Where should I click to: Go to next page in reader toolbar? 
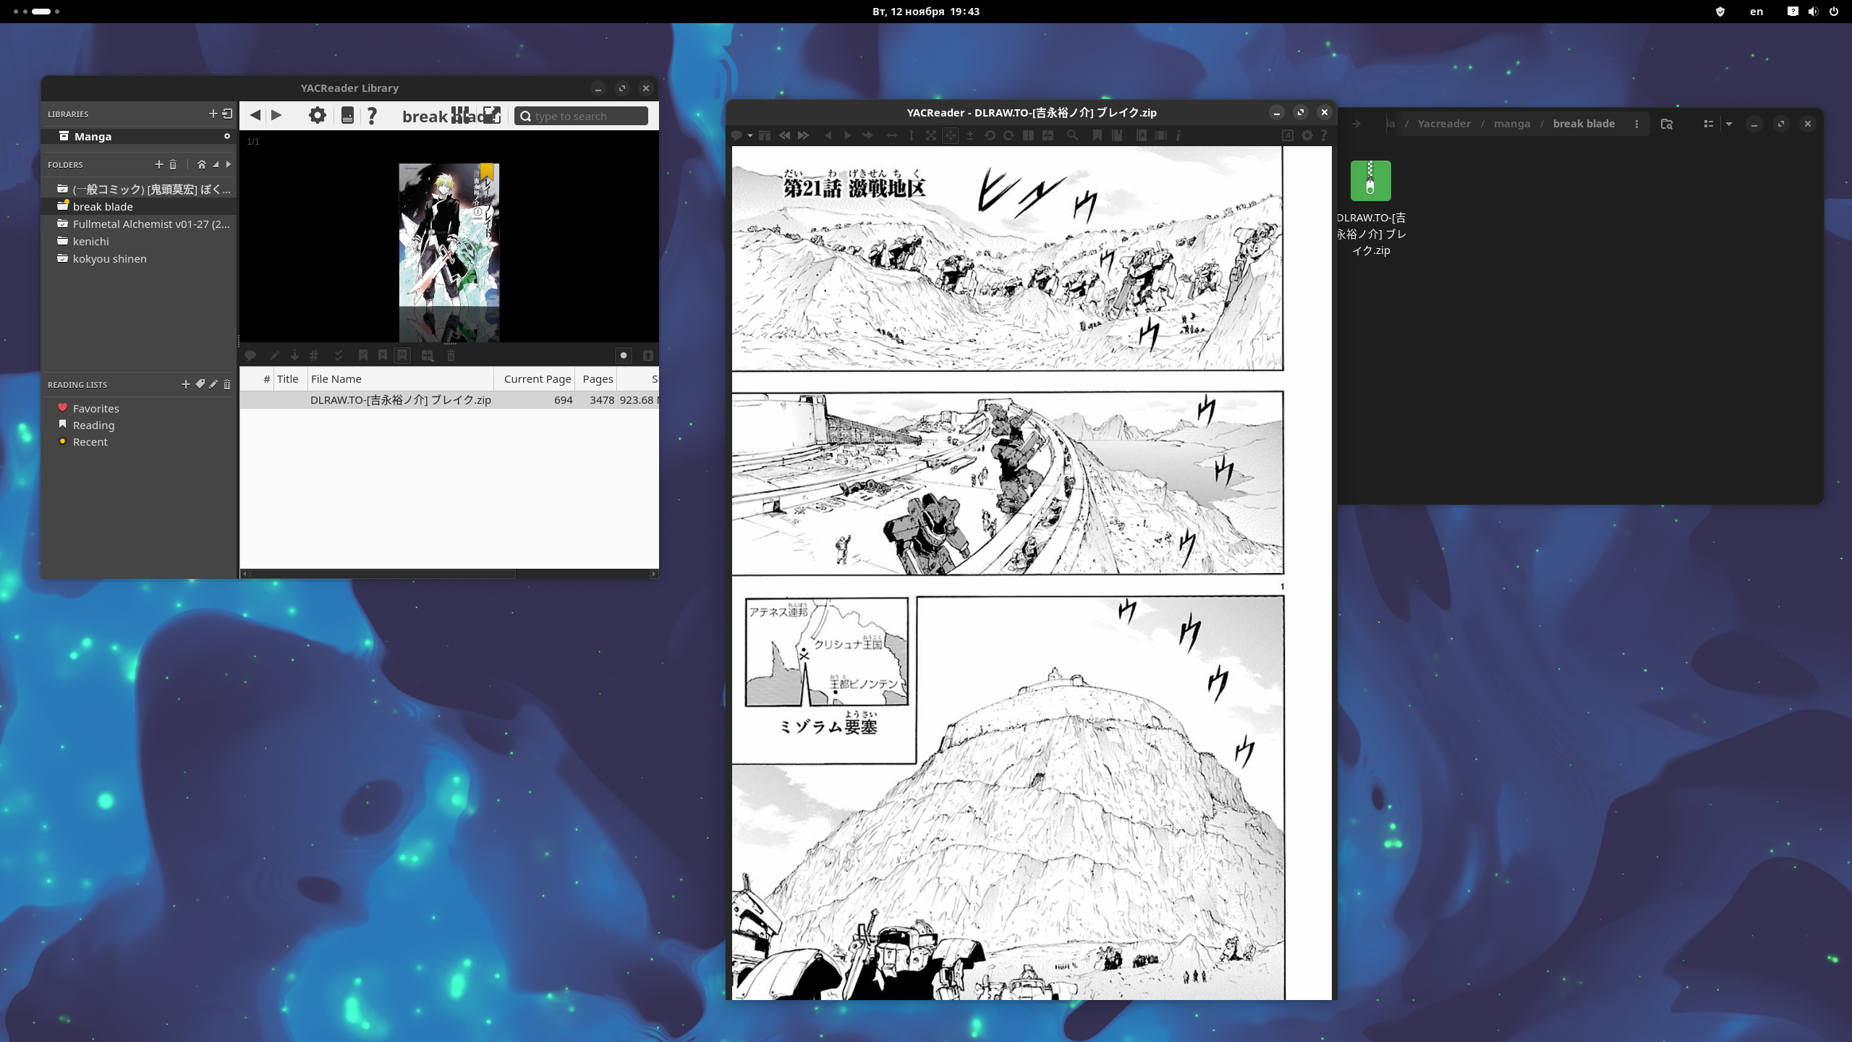click(x=848, y=135)
